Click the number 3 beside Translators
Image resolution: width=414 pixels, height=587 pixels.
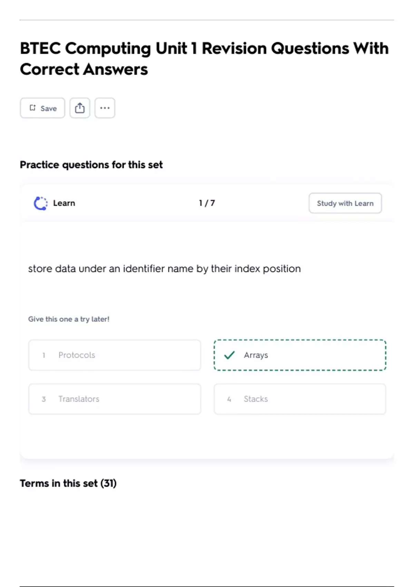pos(44,399)
